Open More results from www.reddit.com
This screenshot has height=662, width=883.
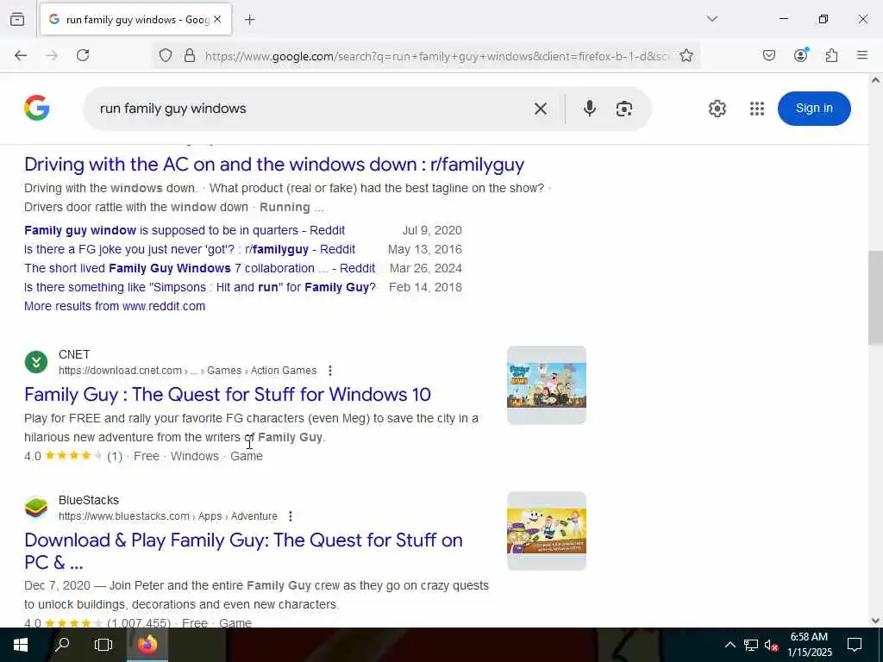tap(115, 306)
